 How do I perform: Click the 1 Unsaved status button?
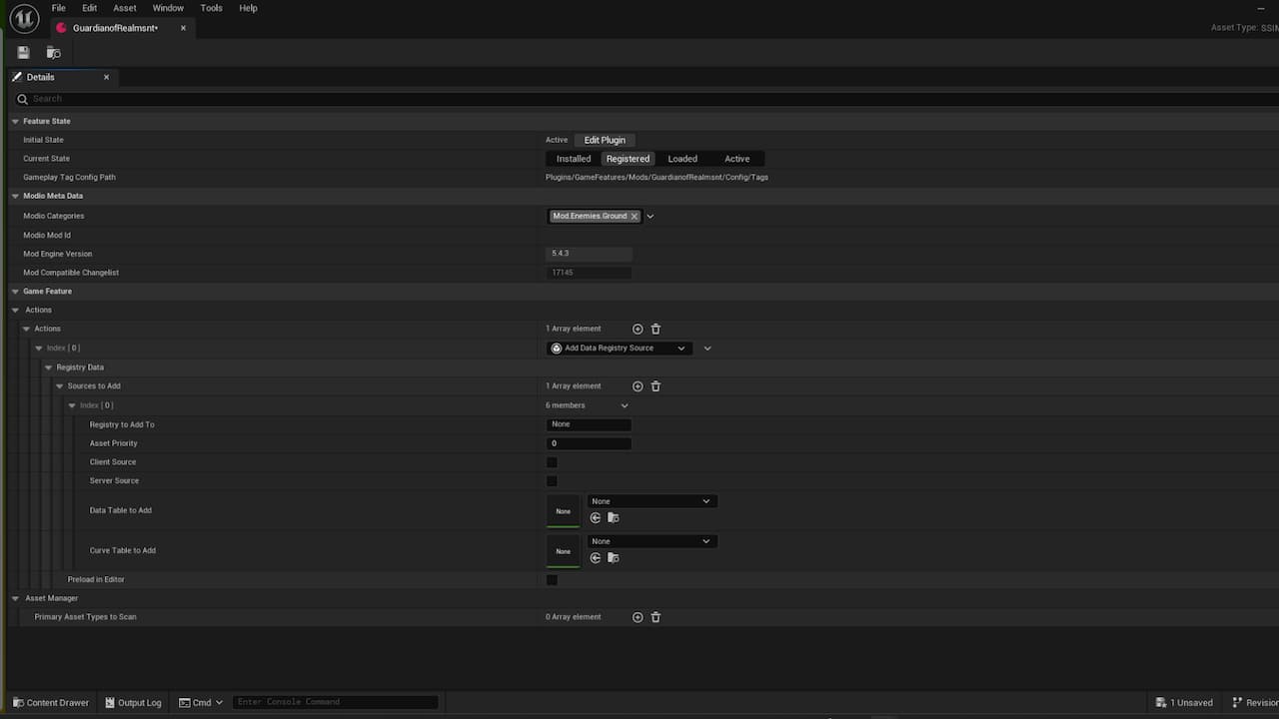tap(1184, 703)
